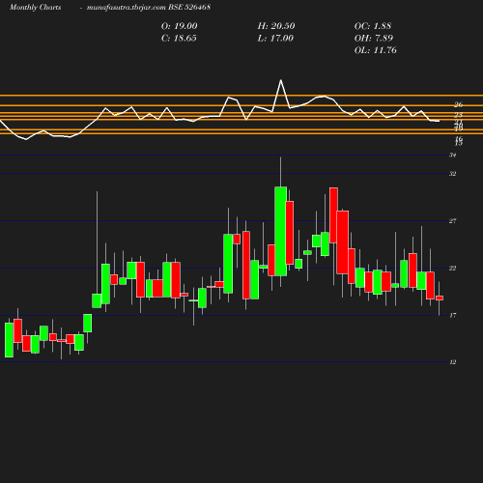Click the 'OC: 1.88' reading
Image resolution: width=483 pixels, height=483 pixels.
tap(373, 26)
